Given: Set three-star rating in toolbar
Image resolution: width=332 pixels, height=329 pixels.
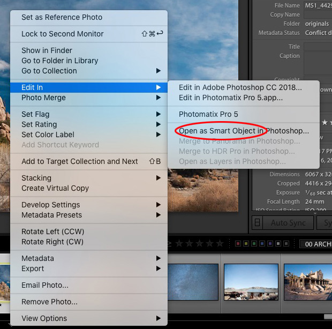Looking at the screenshot, I should point(199,244).
